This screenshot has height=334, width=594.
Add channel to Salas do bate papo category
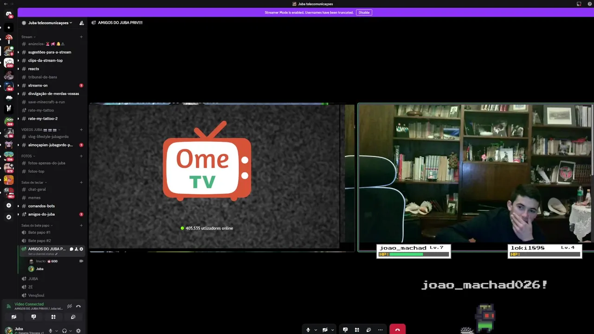[x=81, y=225]
